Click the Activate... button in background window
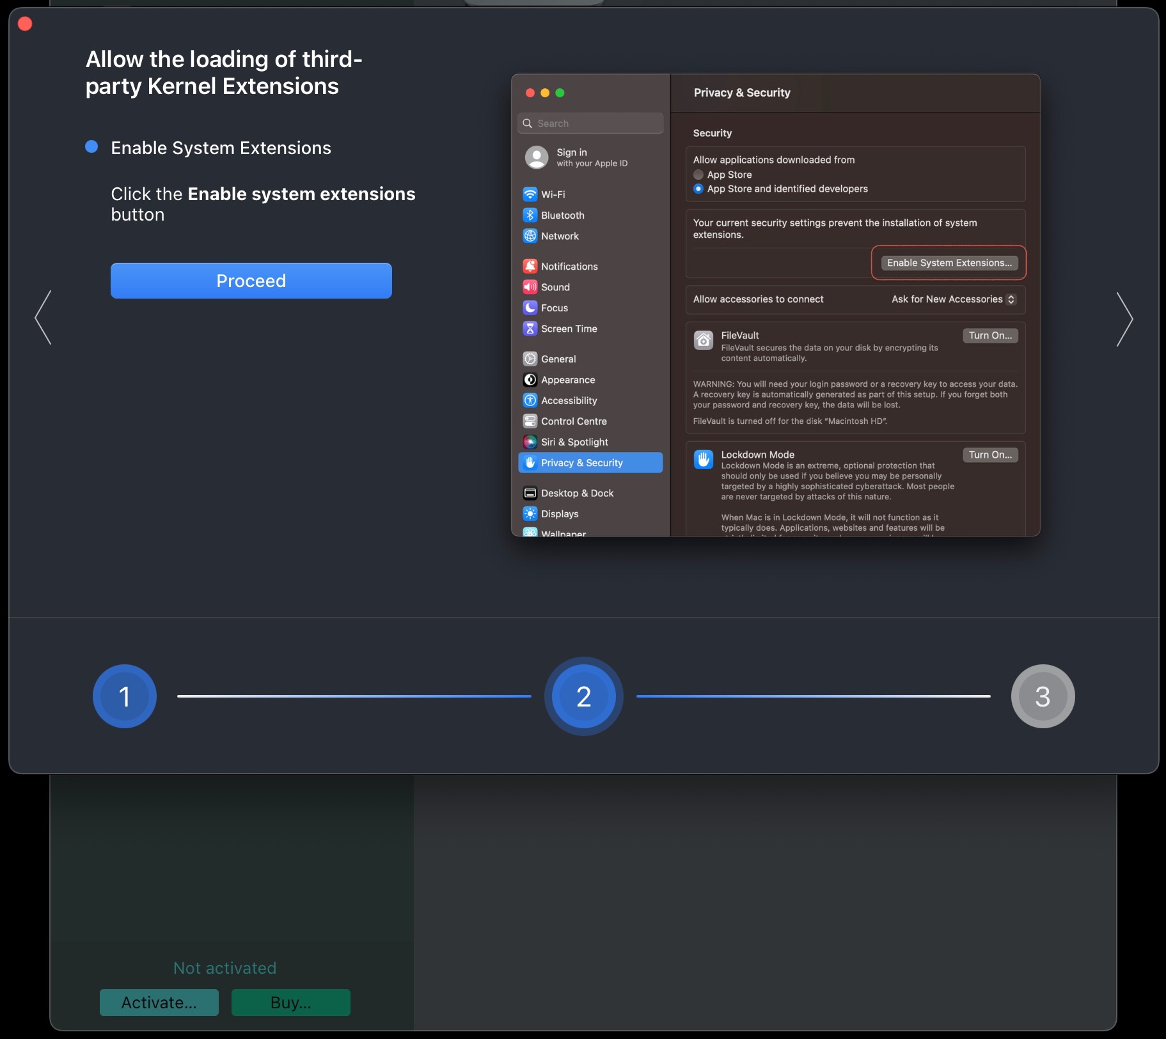The image size is (1166, 1039). [159, 1003]
